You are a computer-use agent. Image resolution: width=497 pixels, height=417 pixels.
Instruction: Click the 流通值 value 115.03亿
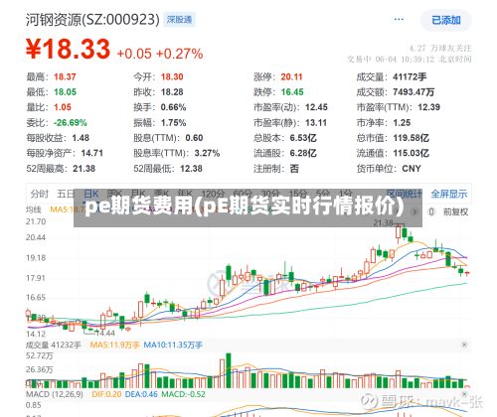pyautogui.click(x=411, y=153)
